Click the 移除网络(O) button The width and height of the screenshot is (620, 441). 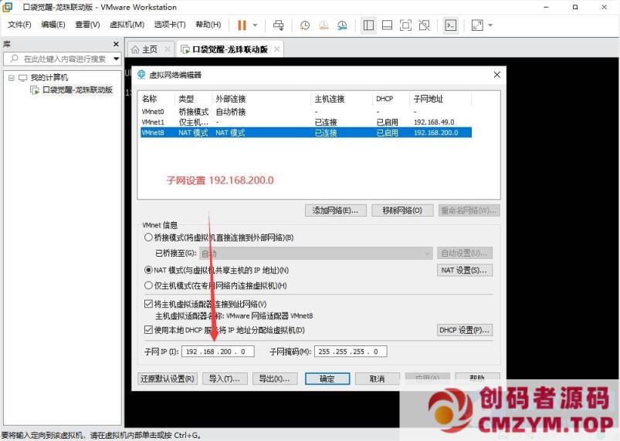click(x=402, y=210)
